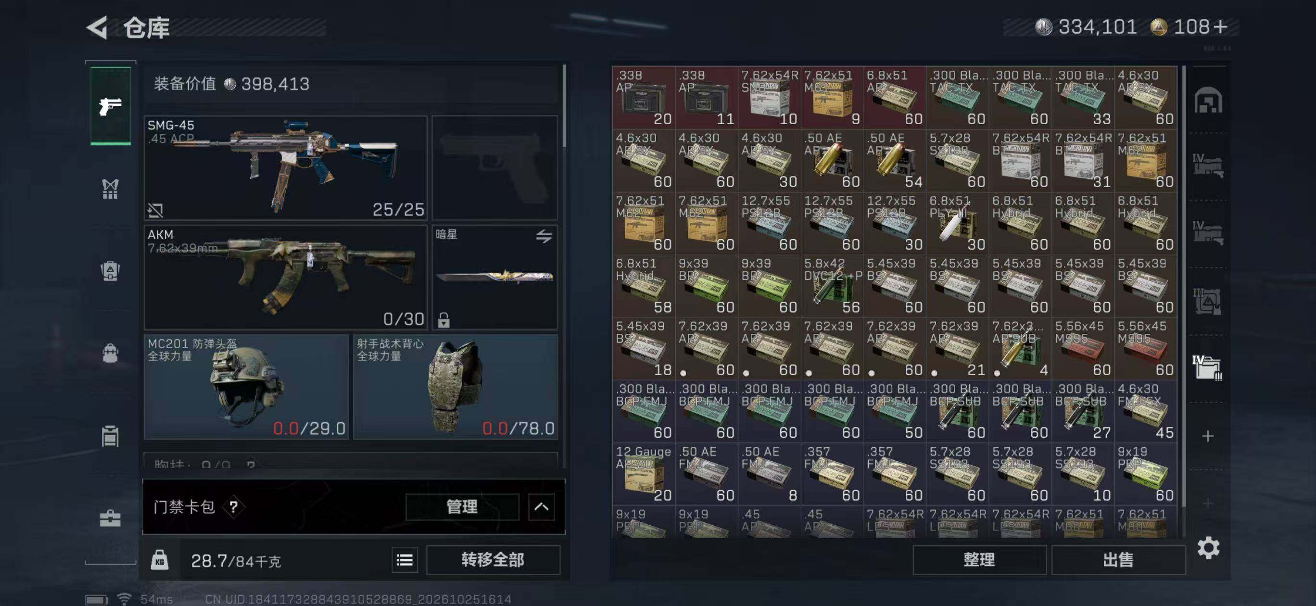This screenshot has height=606, width=1316.
Task: Select the 12 Gauge AP-20 ammo item
Action: (x=643, y=474)
